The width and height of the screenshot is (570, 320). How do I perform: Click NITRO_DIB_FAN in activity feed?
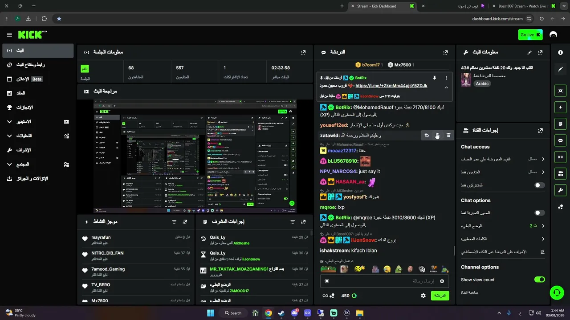coord(107,253)
